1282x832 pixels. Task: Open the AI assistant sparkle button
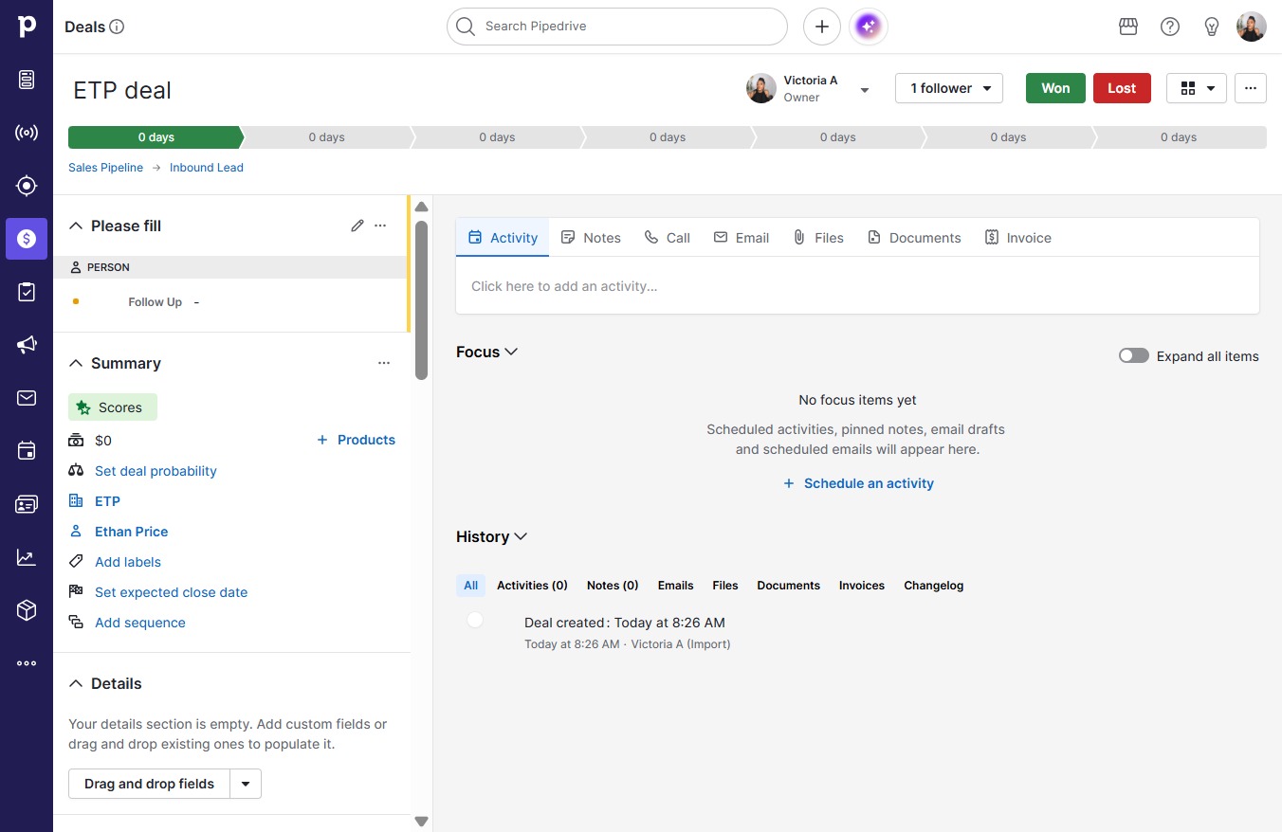point(869,27)
